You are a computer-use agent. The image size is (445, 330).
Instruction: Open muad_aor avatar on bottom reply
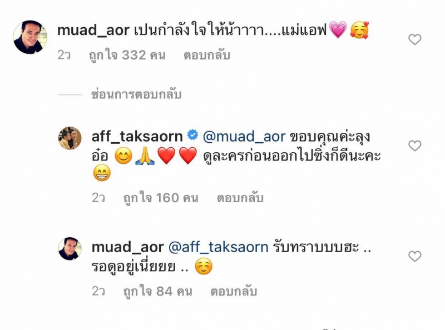tap(70, 249)
